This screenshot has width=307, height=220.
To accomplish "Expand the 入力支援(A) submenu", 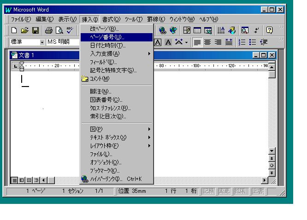I will click(117, 53).
